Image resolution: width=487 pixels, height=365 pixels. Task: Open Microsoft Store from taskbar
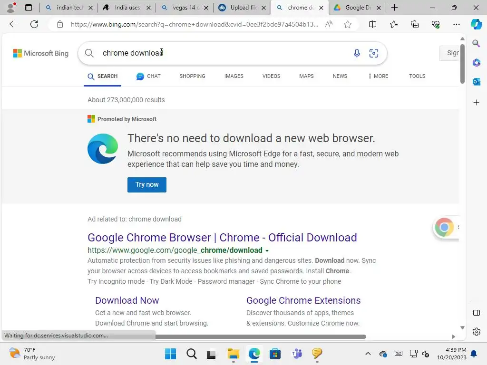(x=275, y=354)
